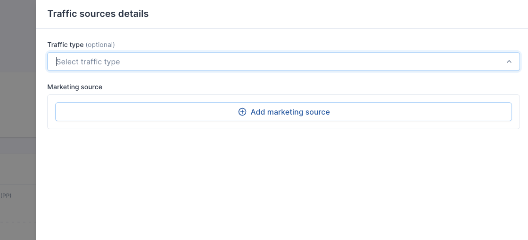Click the dimmed gray header band in background
Screen dimensions: 528x240
[18, 146]
